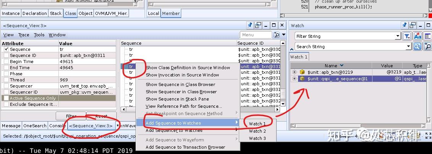Toggle match case Aa icon in Watch
Screen dimensions: 432x154
pyautogui.click(x=417, y=36)
